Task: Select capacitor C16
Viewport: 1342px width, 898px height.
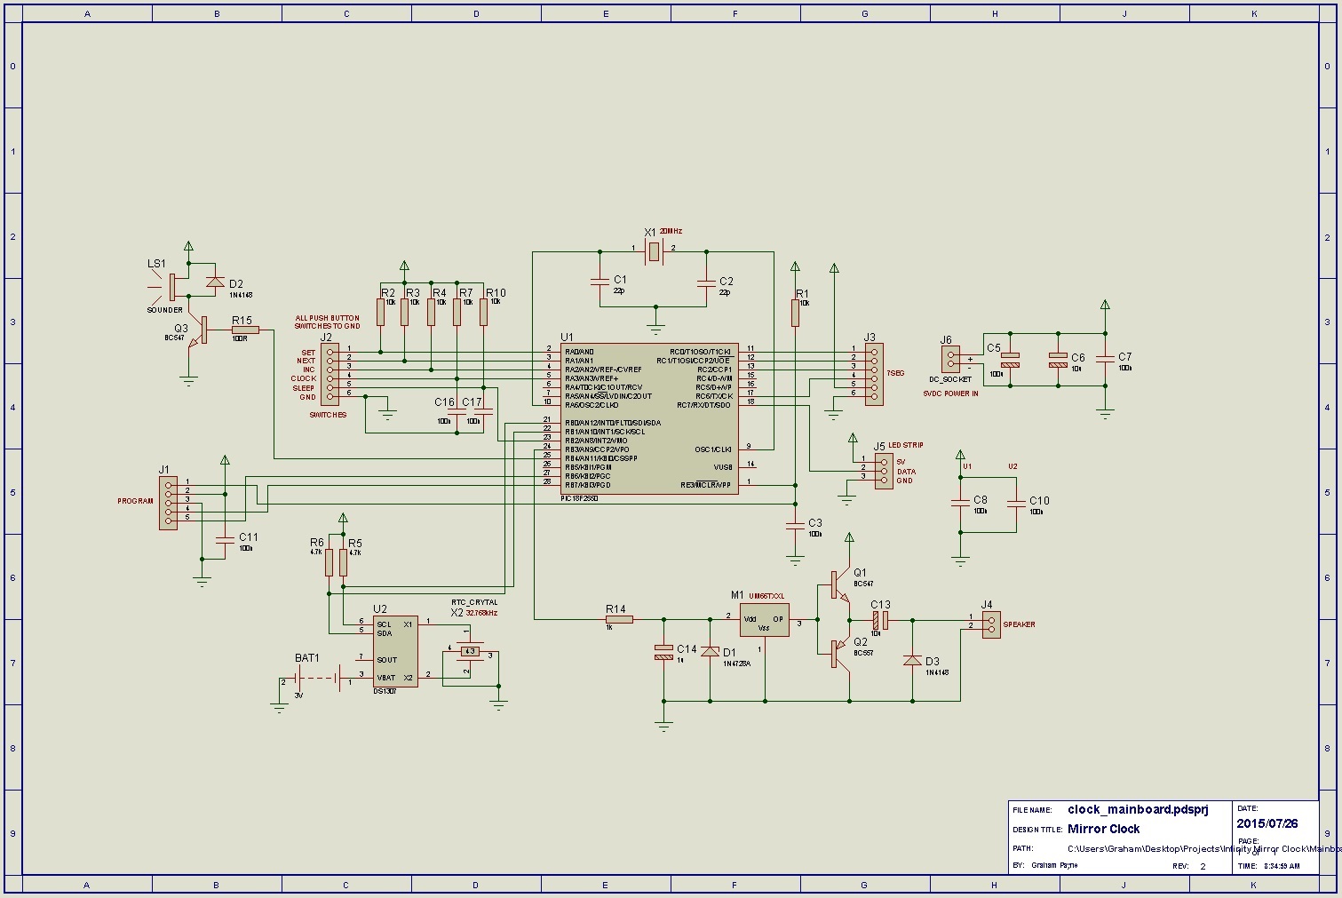Action: click(x=457, y=412)
